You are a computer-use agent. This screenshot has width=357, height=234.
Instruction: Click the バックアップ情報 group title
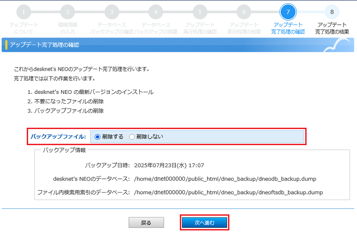64,150
